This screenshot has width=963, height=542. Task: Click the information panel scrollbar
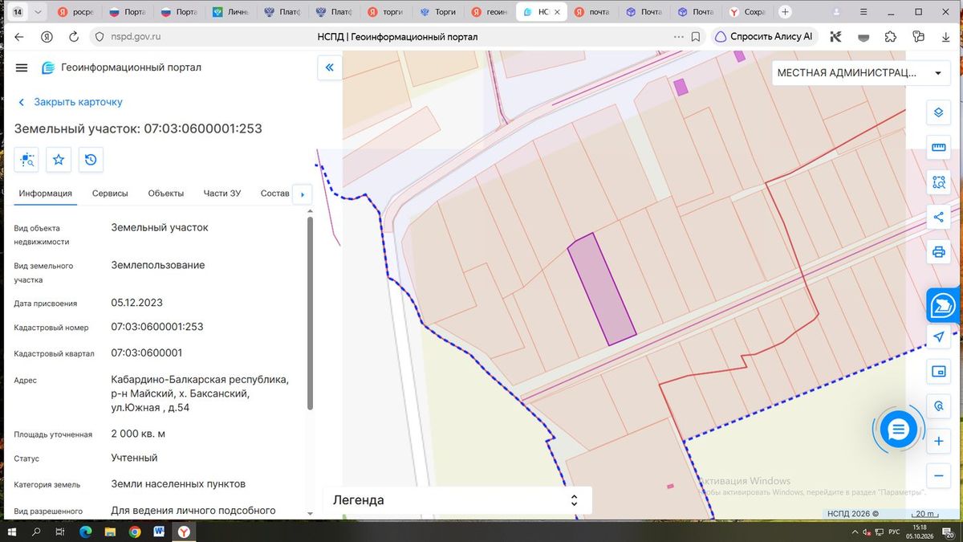coord(311,313)
